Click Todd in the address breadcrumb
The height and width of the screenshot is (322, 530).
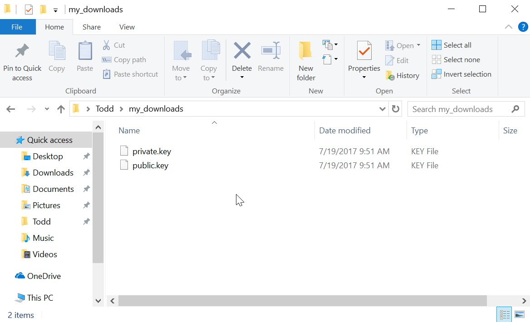(x=104, y=109)
